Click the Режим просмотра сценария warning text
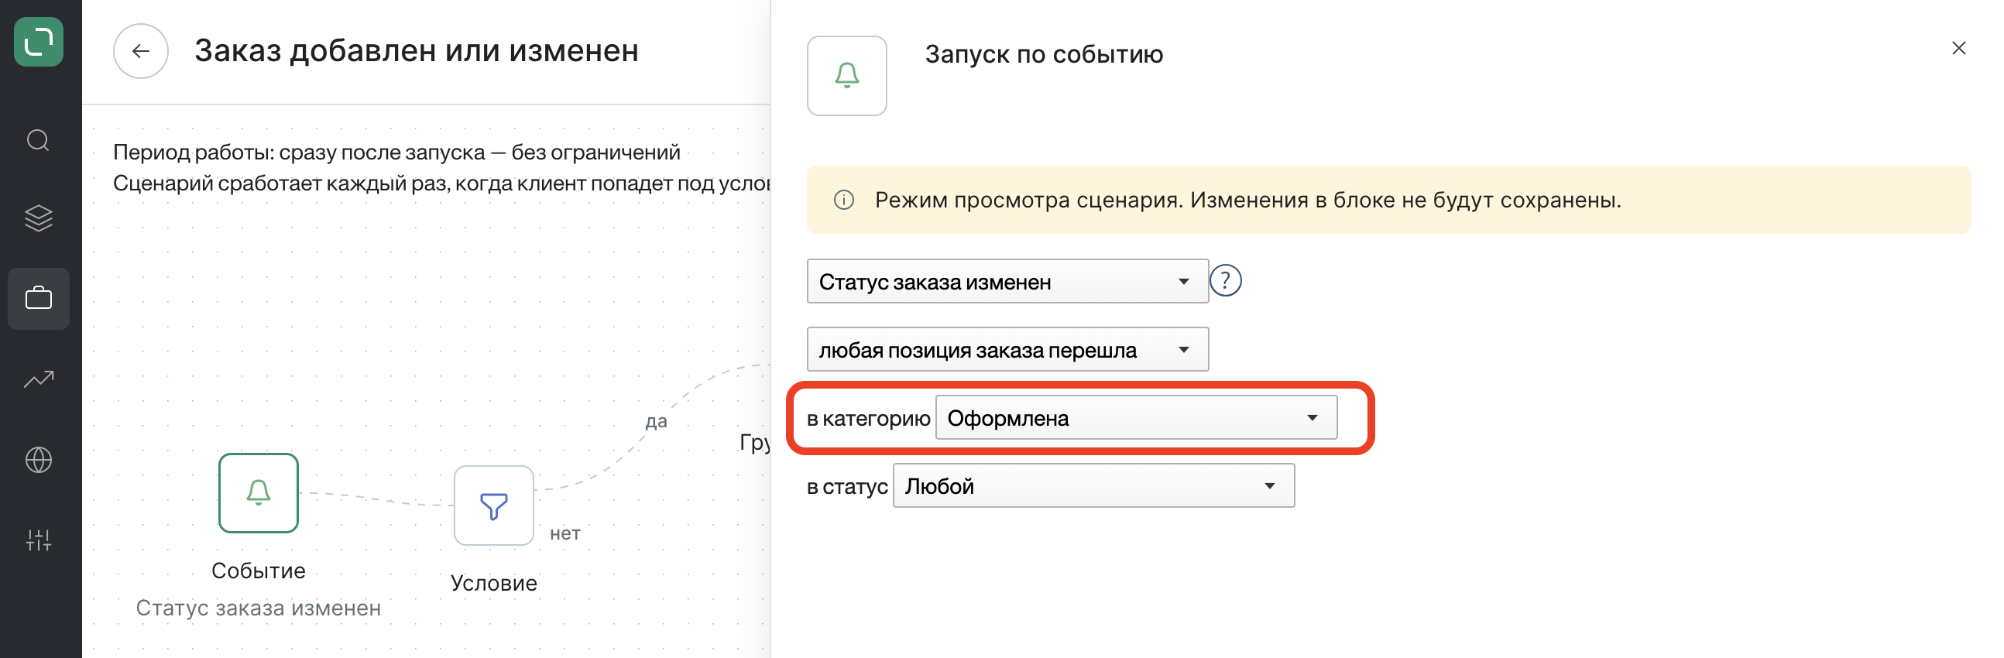2004x658 pixels. [1247, 200]
